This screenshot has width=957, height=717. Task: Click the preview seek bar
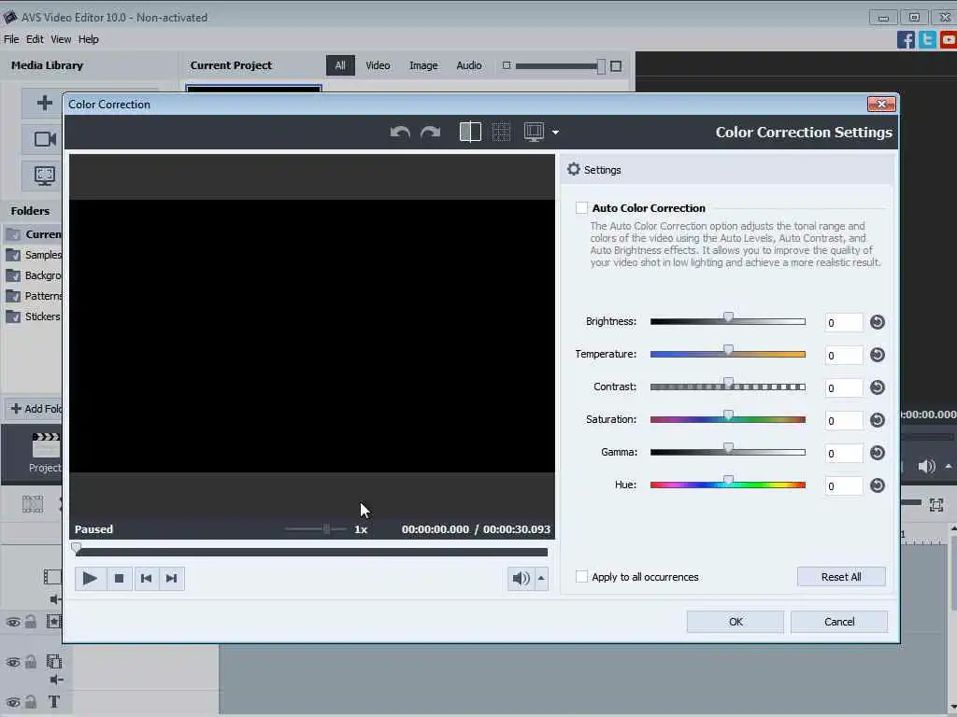tap(311, 552)
